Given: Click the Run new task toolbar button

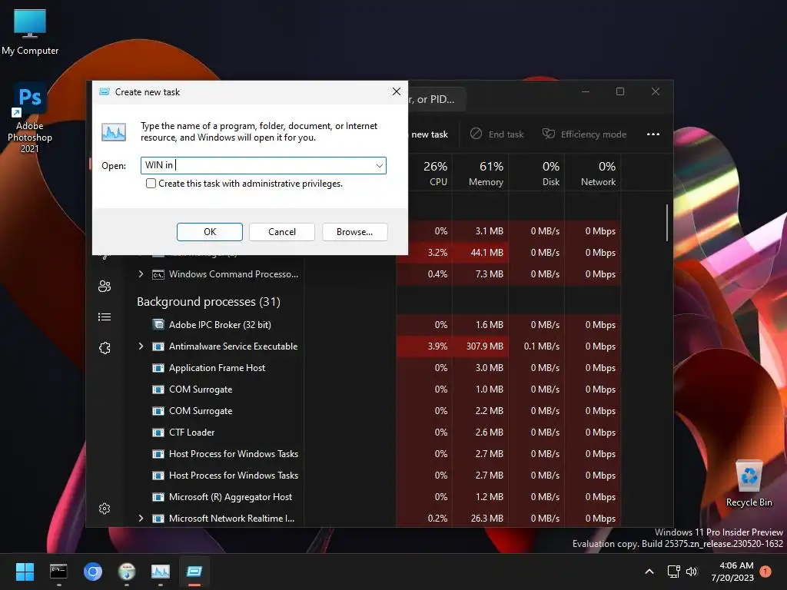Looking at the screenshot, I should tap(430, 134).
